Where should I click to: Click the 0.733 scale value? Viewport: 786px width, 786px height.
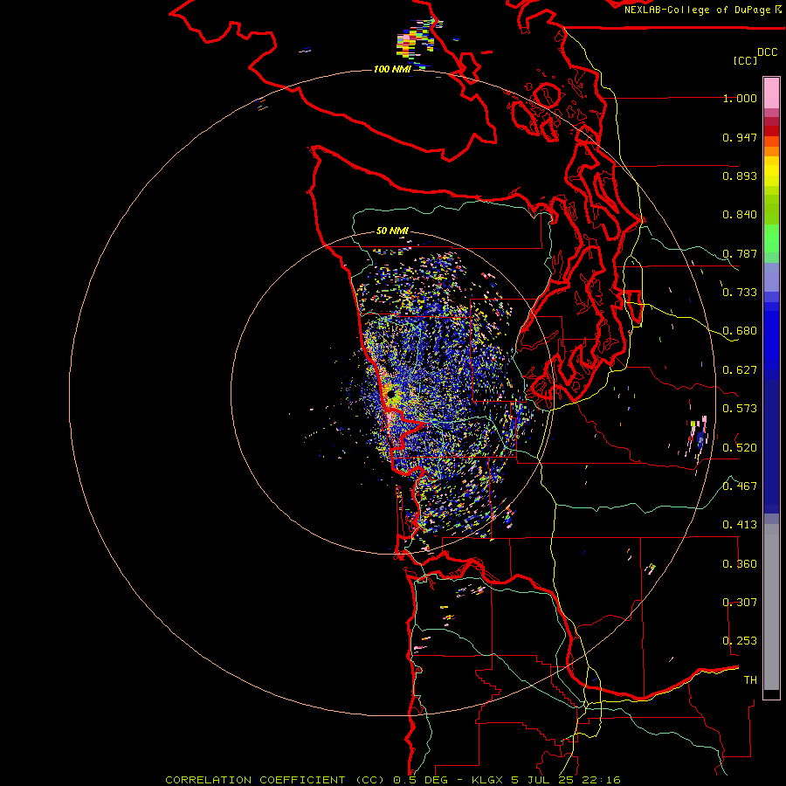pos(740,293)
